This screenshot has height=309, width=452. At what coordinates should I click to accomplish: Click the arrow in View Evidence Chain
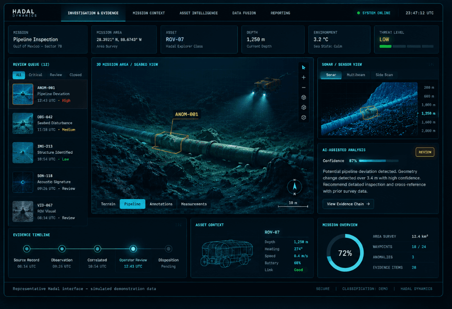coord(368,204)
